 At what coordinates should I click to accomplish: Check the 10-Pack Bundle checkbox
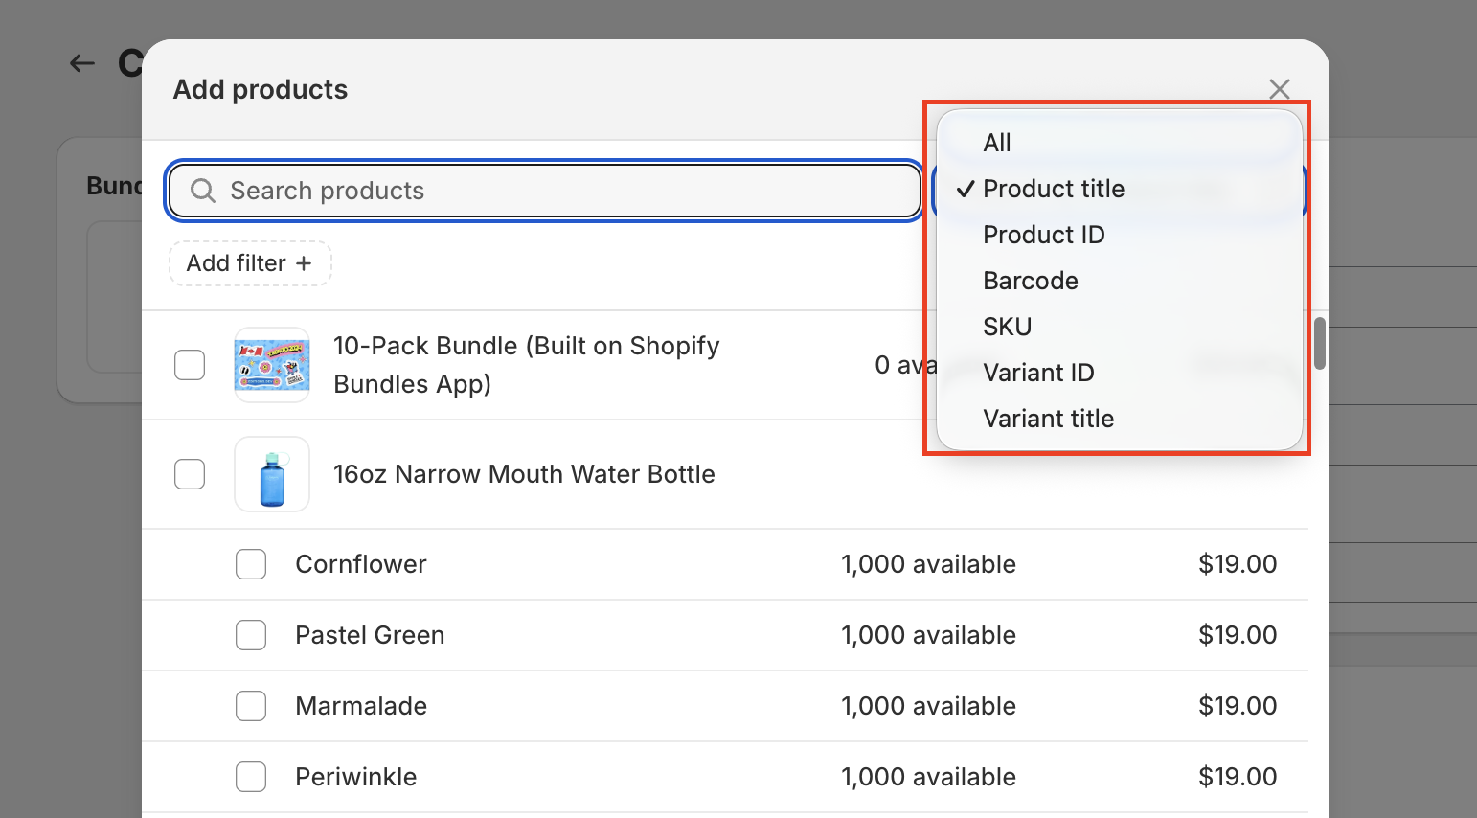pyautogui.click(x=190, y=365)
